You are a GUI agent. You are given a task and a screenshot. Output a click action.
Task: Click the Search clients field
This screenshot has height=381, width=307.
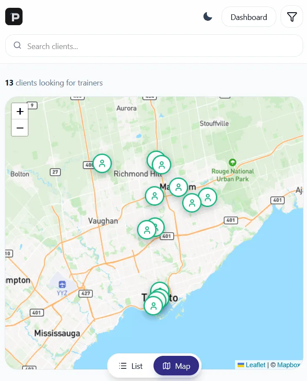click(154, 46)
